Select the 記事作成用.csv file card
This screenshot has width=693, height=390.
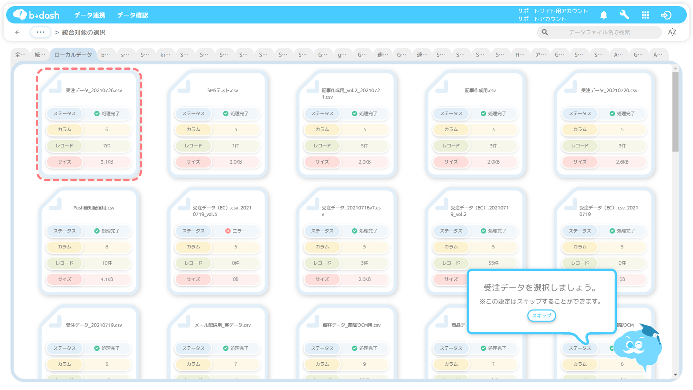click(x=476, y=124)
